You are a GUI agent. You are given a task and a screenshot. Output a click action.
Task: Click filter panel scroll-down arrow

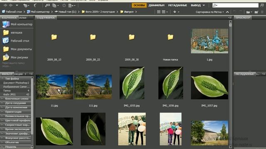(x=32, y=147)
